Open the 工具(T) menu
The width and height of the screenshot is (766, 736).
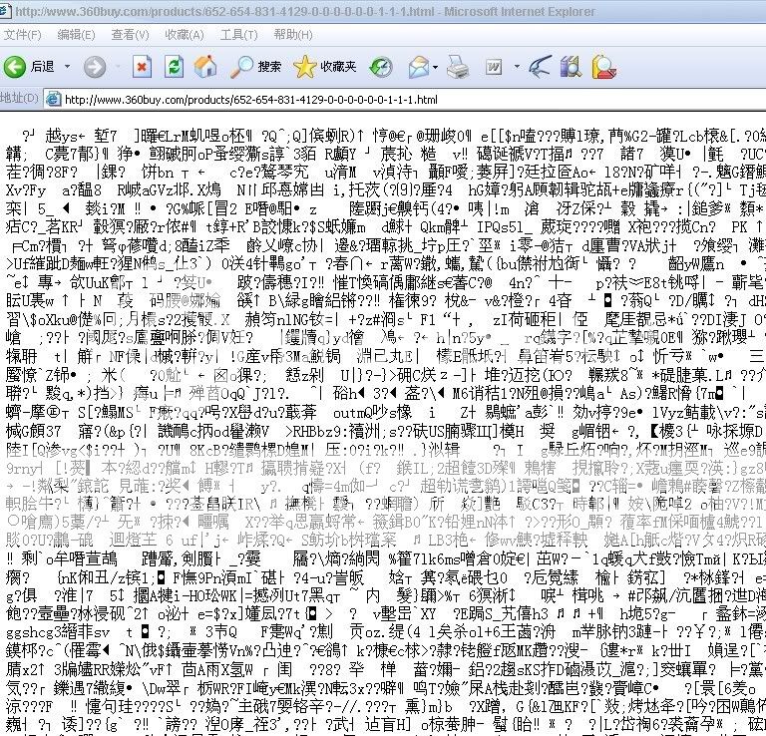pos(239,34)
